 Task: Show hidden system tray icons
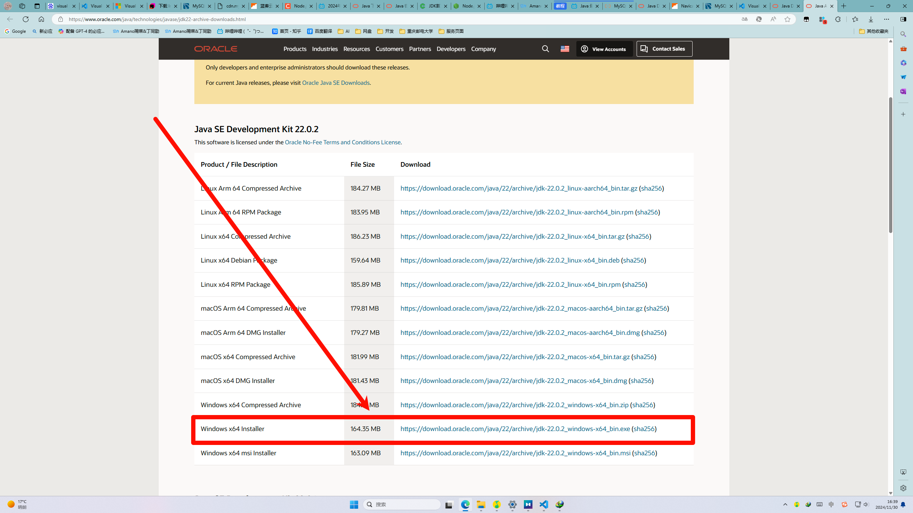[785, 504]
